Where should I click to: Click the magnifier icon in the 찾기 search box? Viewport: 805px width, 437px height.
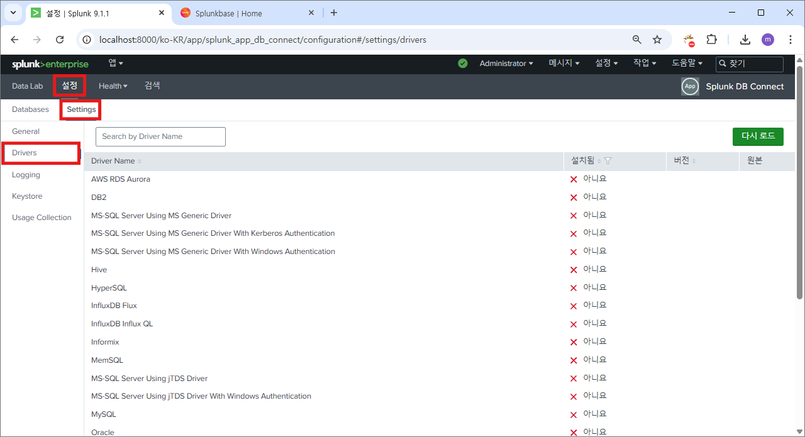pos(723,64)
